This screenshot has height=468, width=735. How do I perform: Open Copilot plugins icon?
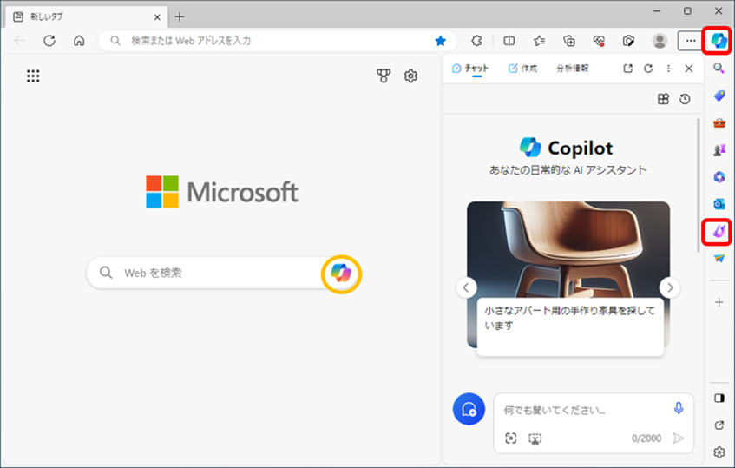click(x=663, y=98)
